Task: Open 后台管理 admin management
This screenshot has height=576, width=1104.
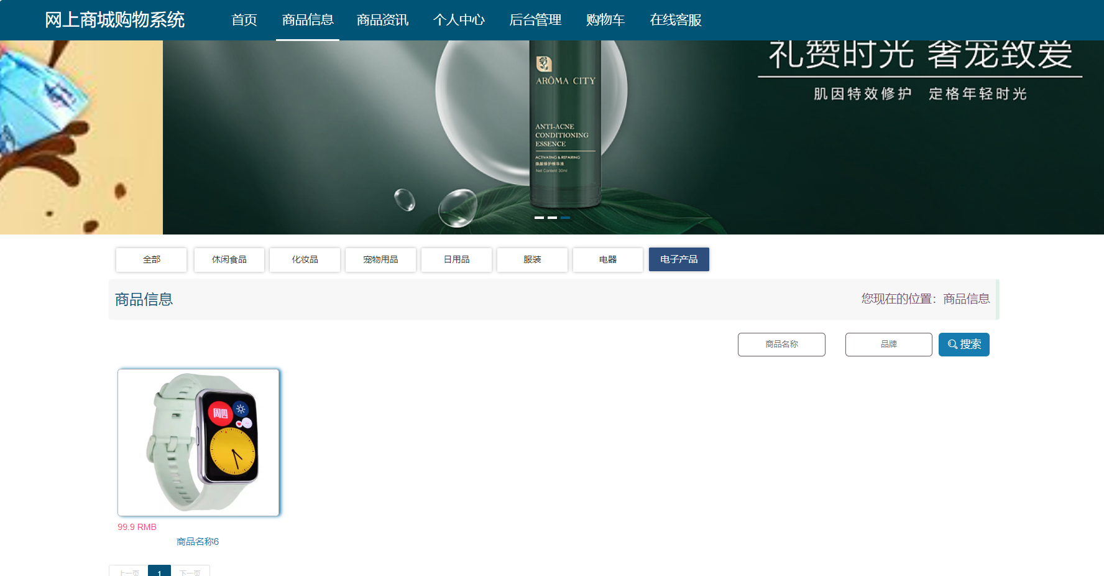Action: click(535, 20)
